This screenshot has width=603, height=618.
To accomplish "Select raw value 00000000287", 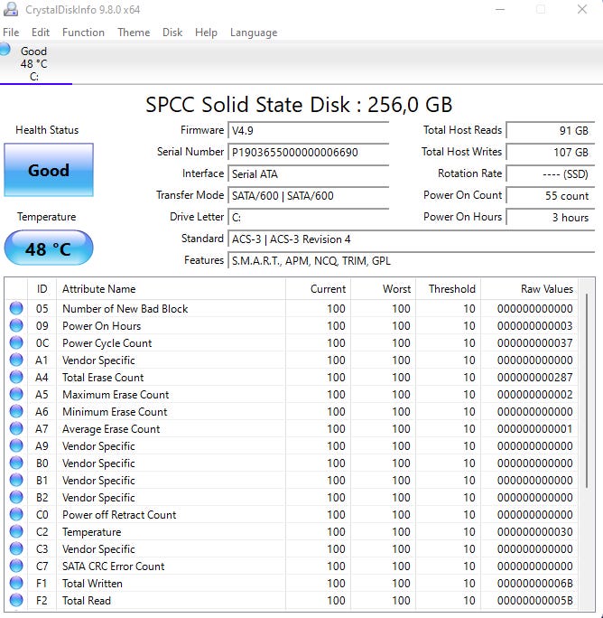I will pos(535,377).
